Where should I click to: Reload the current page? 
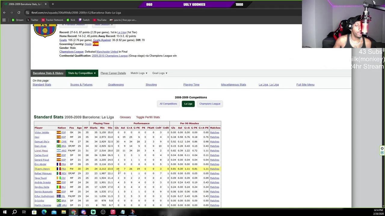19,13
